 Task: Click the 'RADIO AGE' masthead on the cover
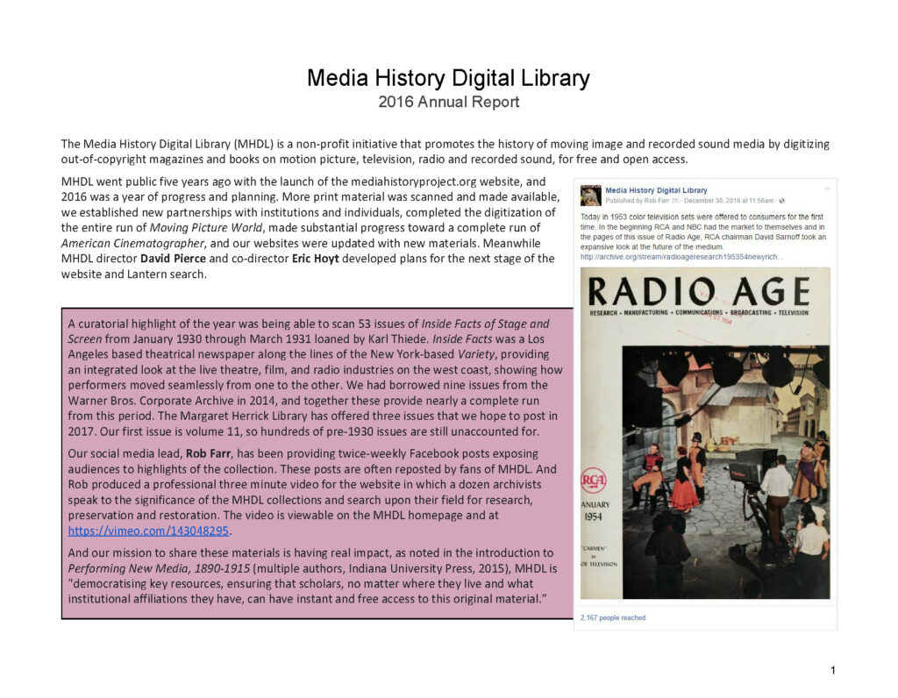tap(699, 292)
